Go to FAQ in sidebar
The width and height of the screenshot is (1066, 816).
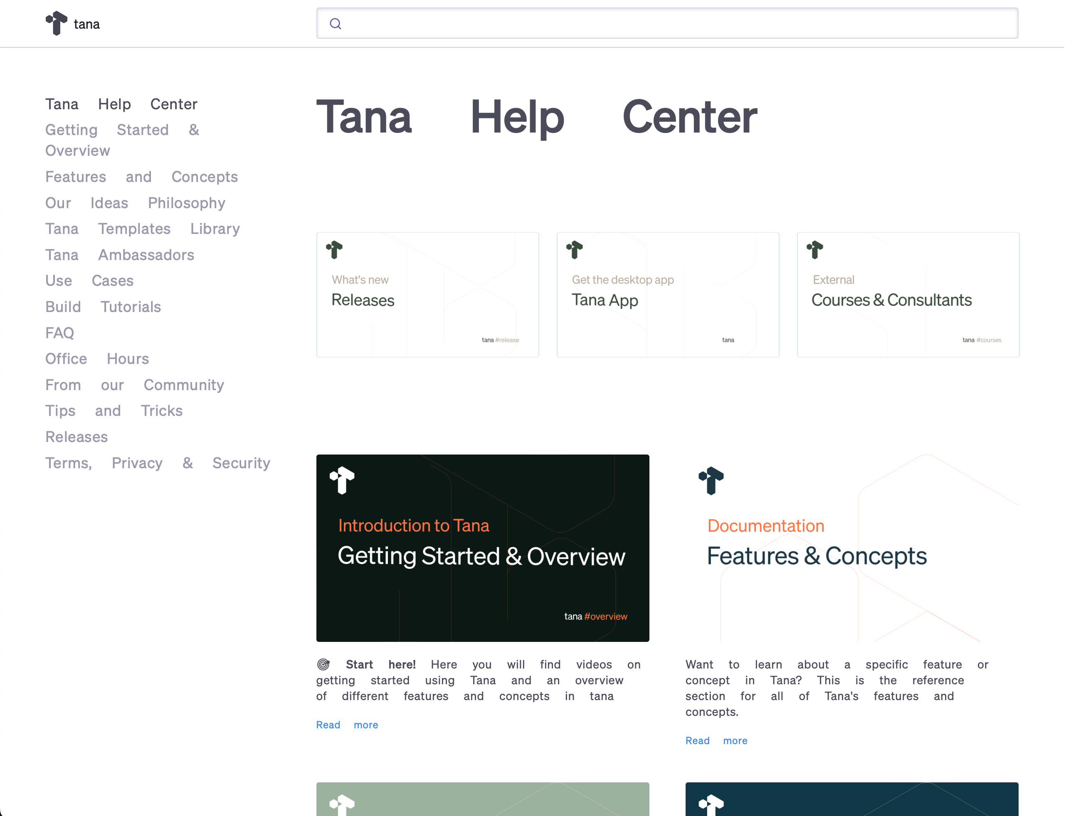60,333
